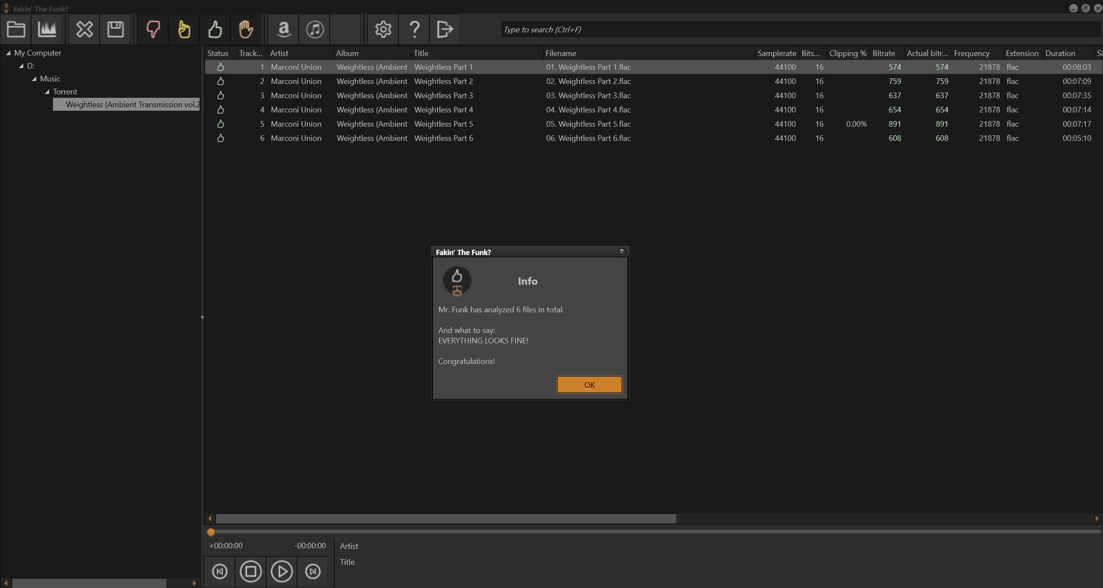Collapse the Music folder node

pyautogui.click(x=34, y=79)
